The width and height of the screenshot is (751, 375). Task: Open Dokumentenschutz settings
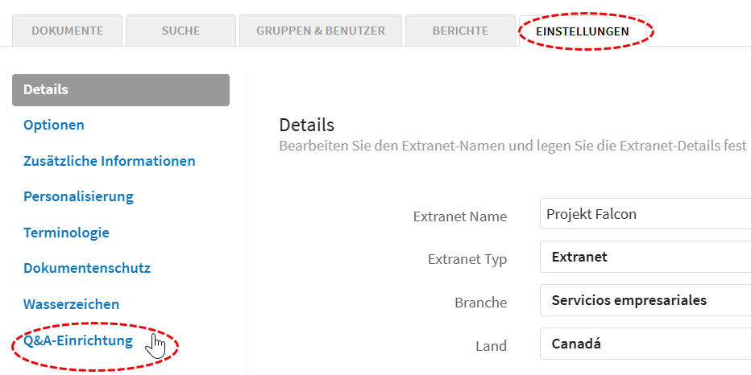pos(87,268)
